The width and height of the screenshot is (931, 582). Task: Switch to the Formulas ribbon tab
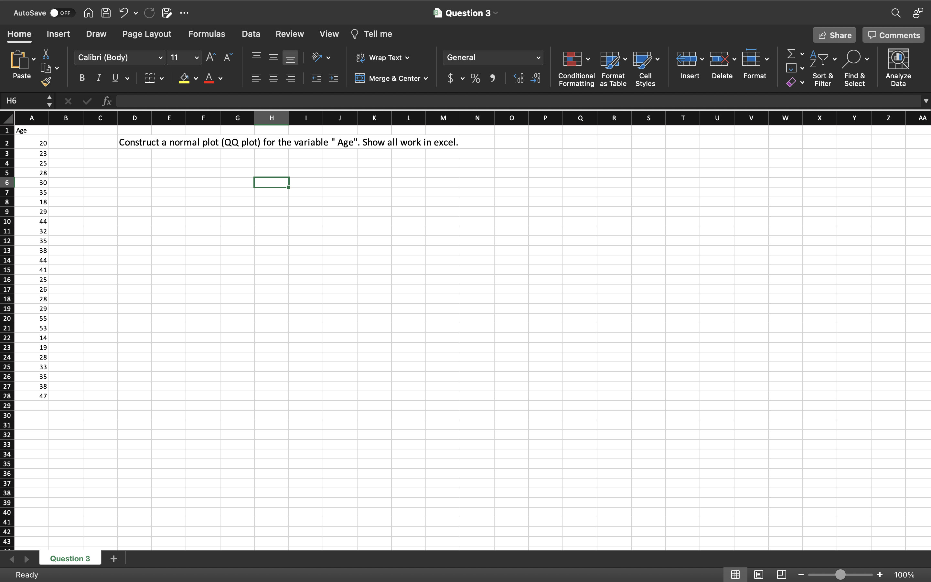(207, 34)
